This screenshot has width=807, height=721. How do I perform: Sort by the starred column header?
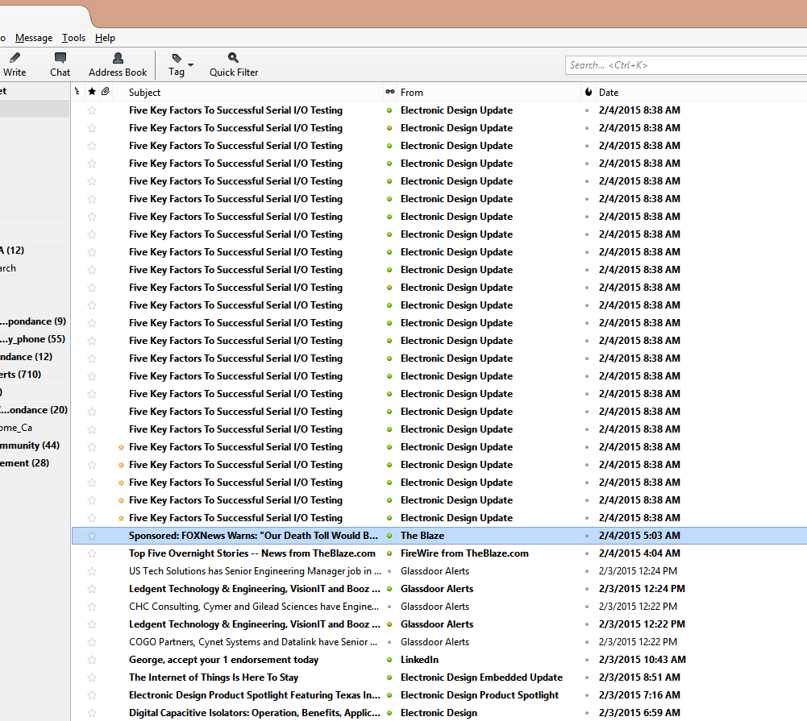(x=92, y=92)
